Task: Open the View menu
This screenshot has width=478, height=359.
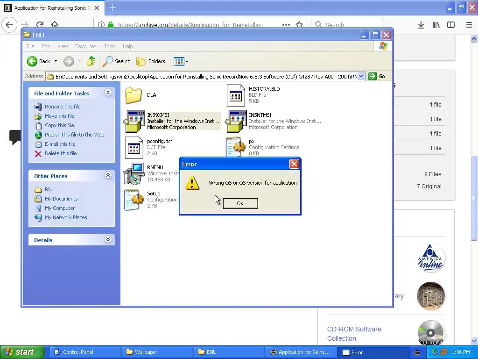Action: [63, 46]
